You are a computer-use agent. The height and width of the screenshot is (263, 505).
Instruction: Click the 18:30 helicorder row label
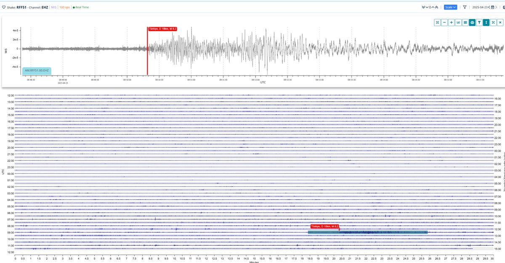11,134
